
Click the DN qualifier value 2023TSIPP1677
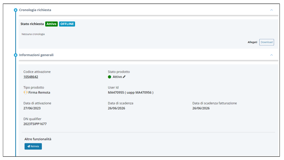click(35, 124)
